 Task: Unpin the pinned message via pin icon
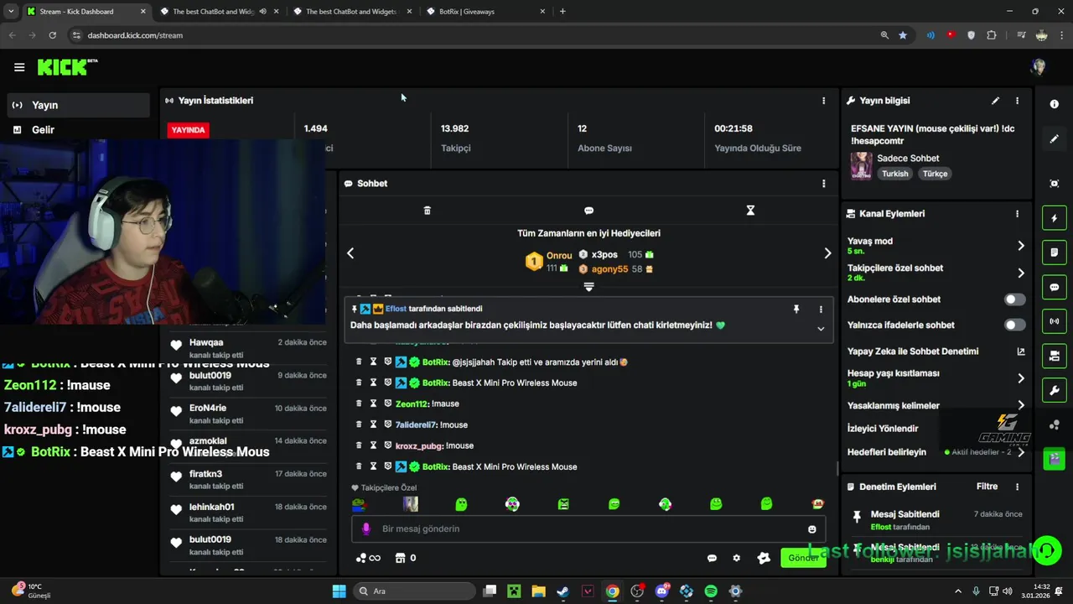coord(796,310)
